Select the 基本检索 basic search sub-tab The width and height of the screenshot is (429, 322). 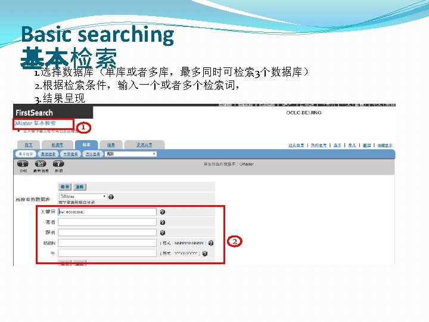(x=26, y=154)
